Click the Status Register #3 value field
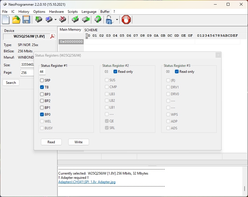248x197 pixels. [x=168, y=72]
